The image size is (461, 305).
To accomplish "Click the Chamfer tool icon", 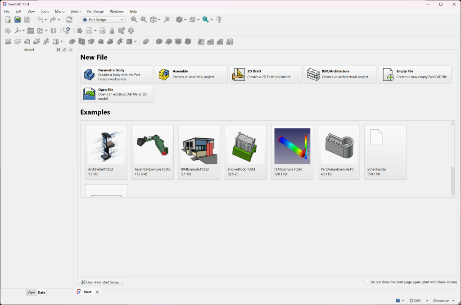I will pyautogui.click(x=168, y=42).
